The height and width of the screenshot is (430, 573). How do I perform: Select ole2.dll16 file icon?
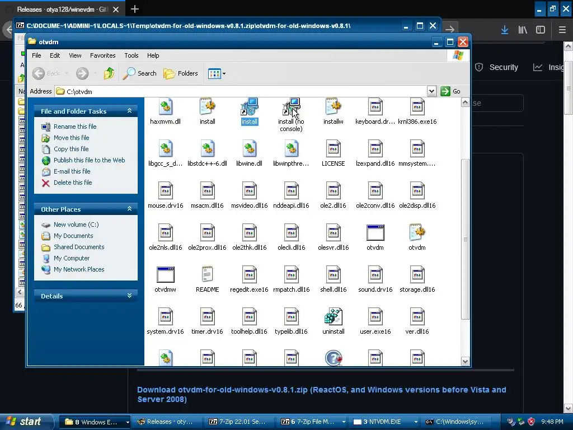(x=333, y=191)
